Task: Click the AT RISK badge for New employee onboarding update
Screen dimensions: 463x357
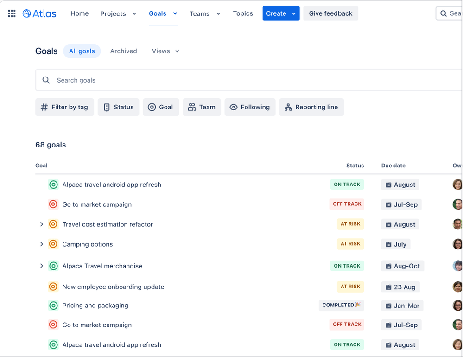Action: (350, 287)
